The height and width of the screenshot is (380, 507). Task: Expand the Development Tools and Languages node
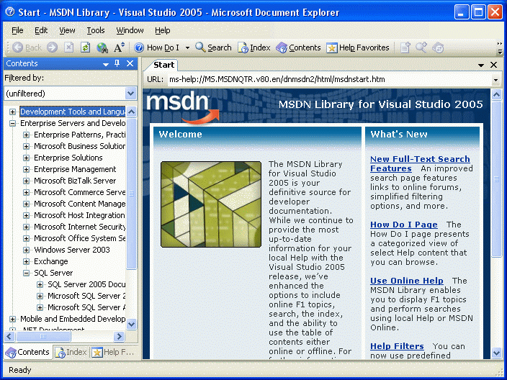(12, 112)
